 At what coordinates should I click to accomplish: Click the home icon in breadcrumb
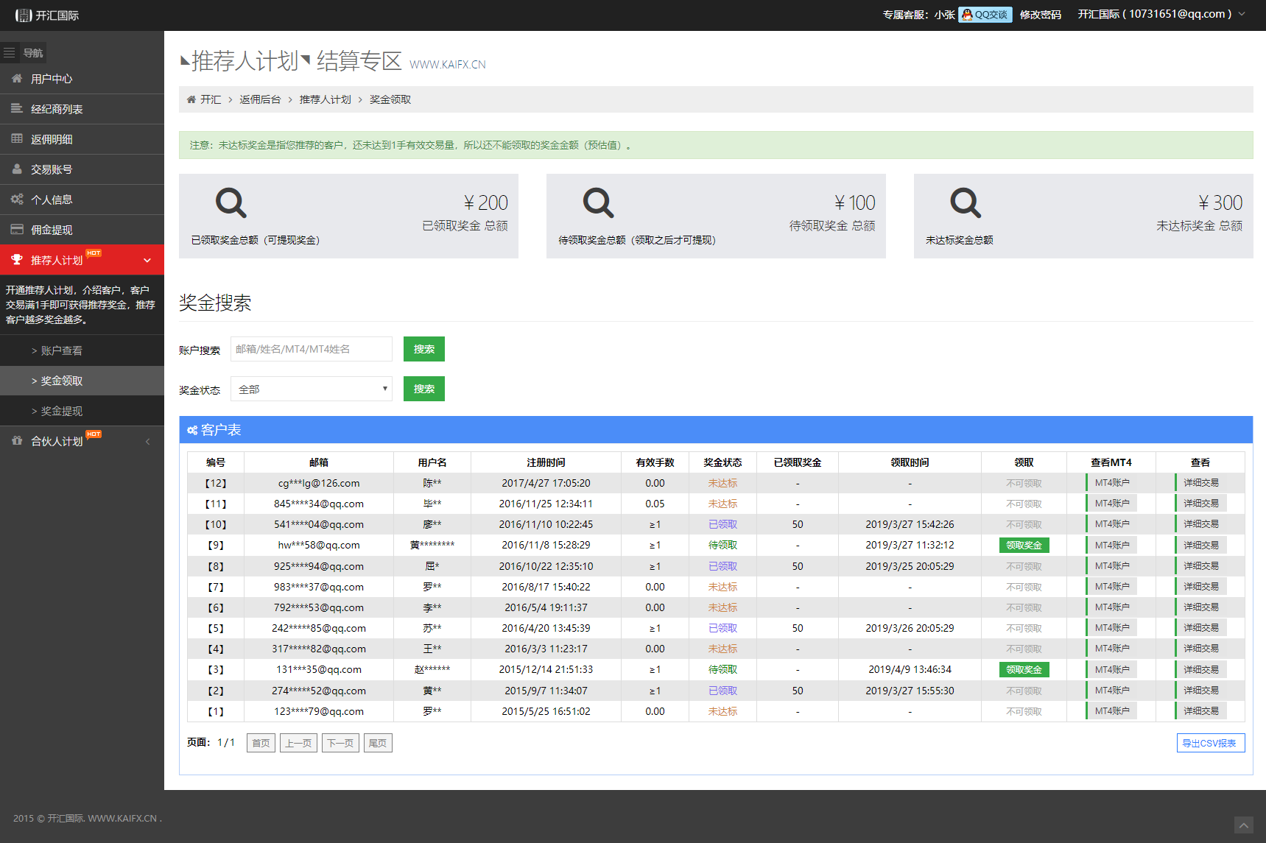191,99
